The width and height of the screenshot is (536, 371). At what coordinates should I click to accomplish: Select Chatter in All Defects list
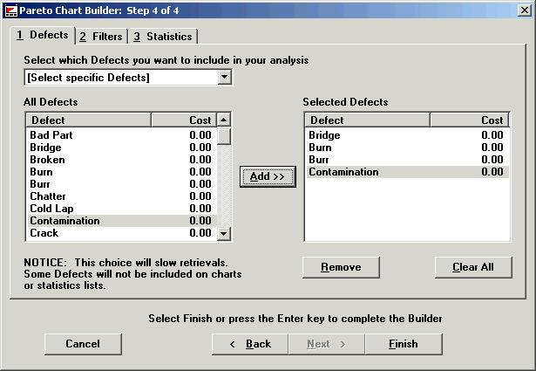tap(48, 196)
